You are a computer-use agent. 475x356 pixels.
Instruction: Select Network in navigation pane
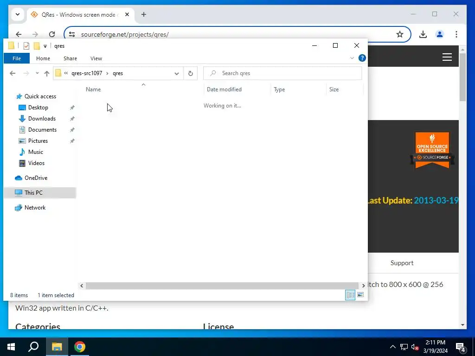(35, 207)
